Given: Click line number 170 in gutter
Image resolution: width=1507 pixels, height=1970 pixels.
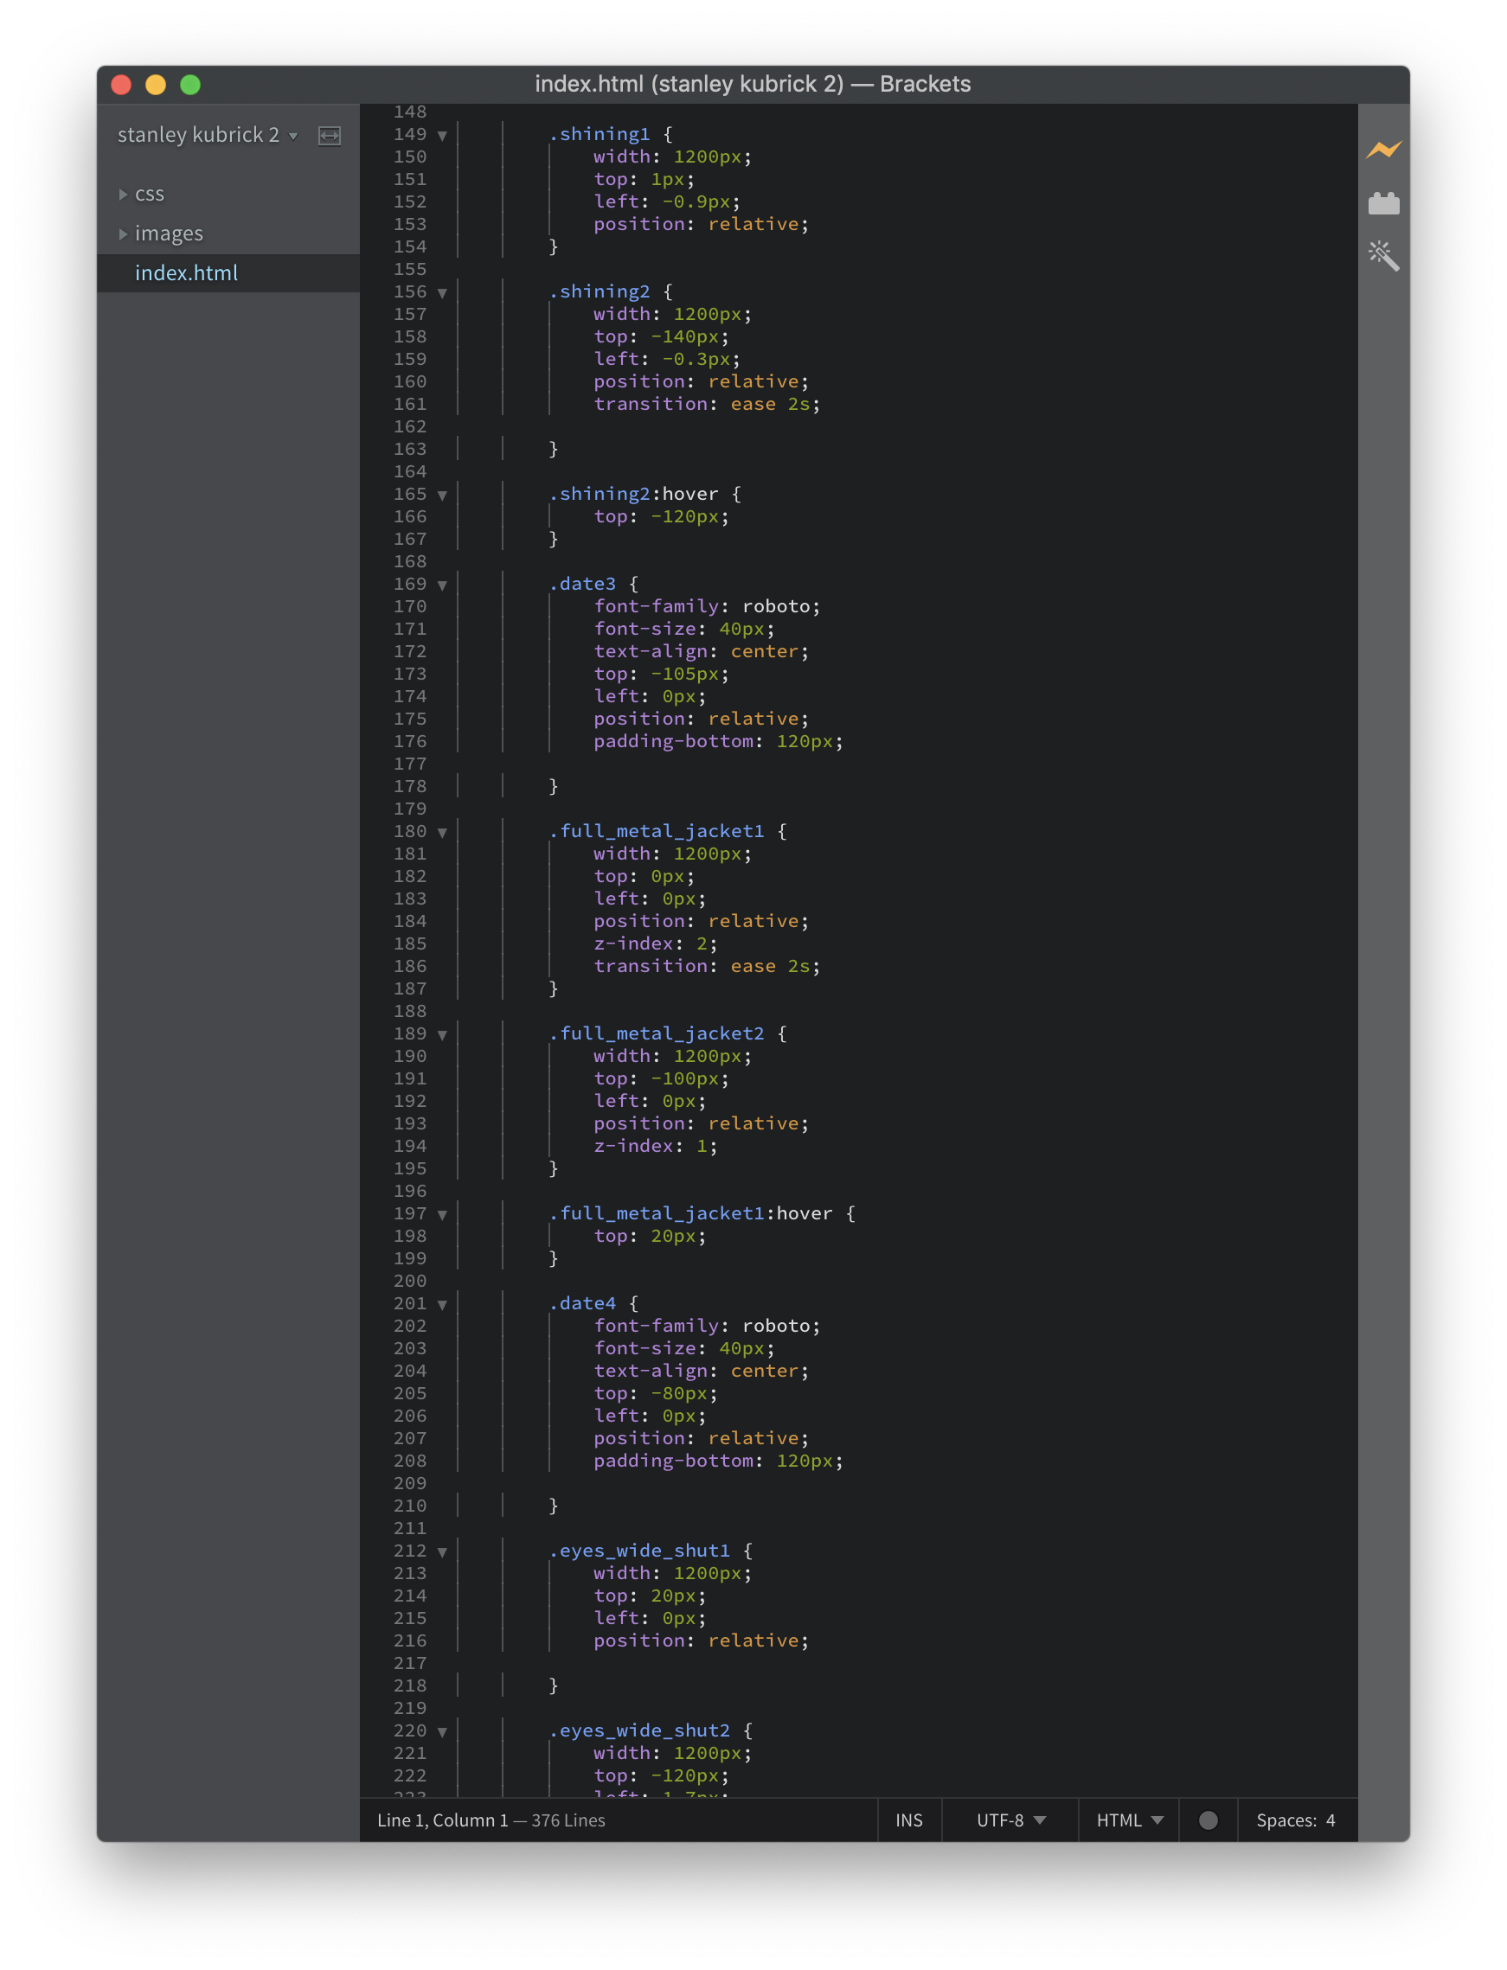Looking at the screenshot, I should click(x=410, y=606).
